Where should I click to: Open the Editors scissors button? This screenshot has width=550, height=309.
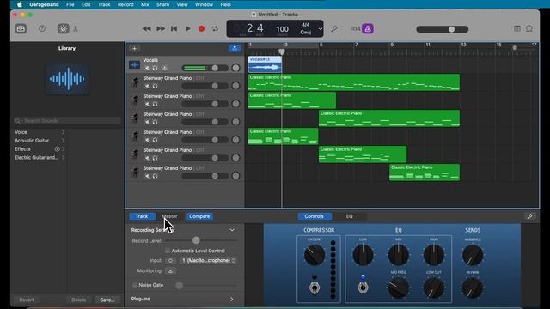coord(76,29)
